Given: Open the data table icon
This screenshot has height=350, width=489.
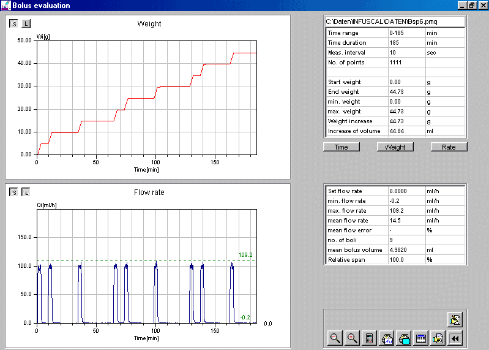Looking at the screenshot, I should [x=421, y=338].
